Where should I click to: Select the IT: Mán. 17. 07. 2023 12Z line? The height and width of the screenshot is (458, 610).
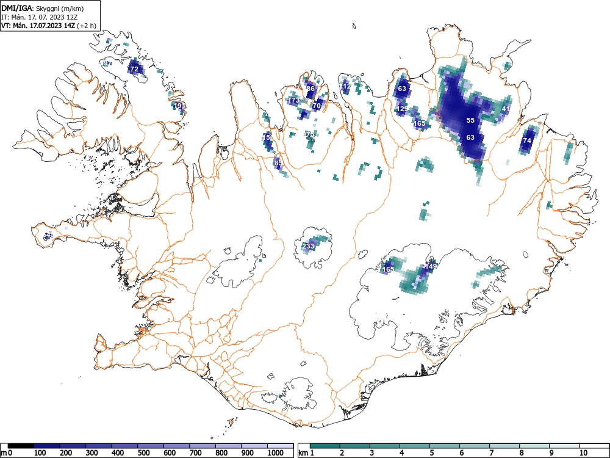pos(39,17)
